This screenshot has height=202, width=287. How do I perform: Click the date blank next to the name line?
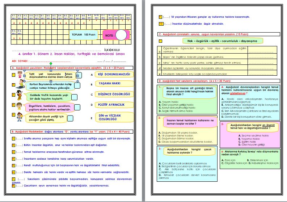tap(112, 61)
